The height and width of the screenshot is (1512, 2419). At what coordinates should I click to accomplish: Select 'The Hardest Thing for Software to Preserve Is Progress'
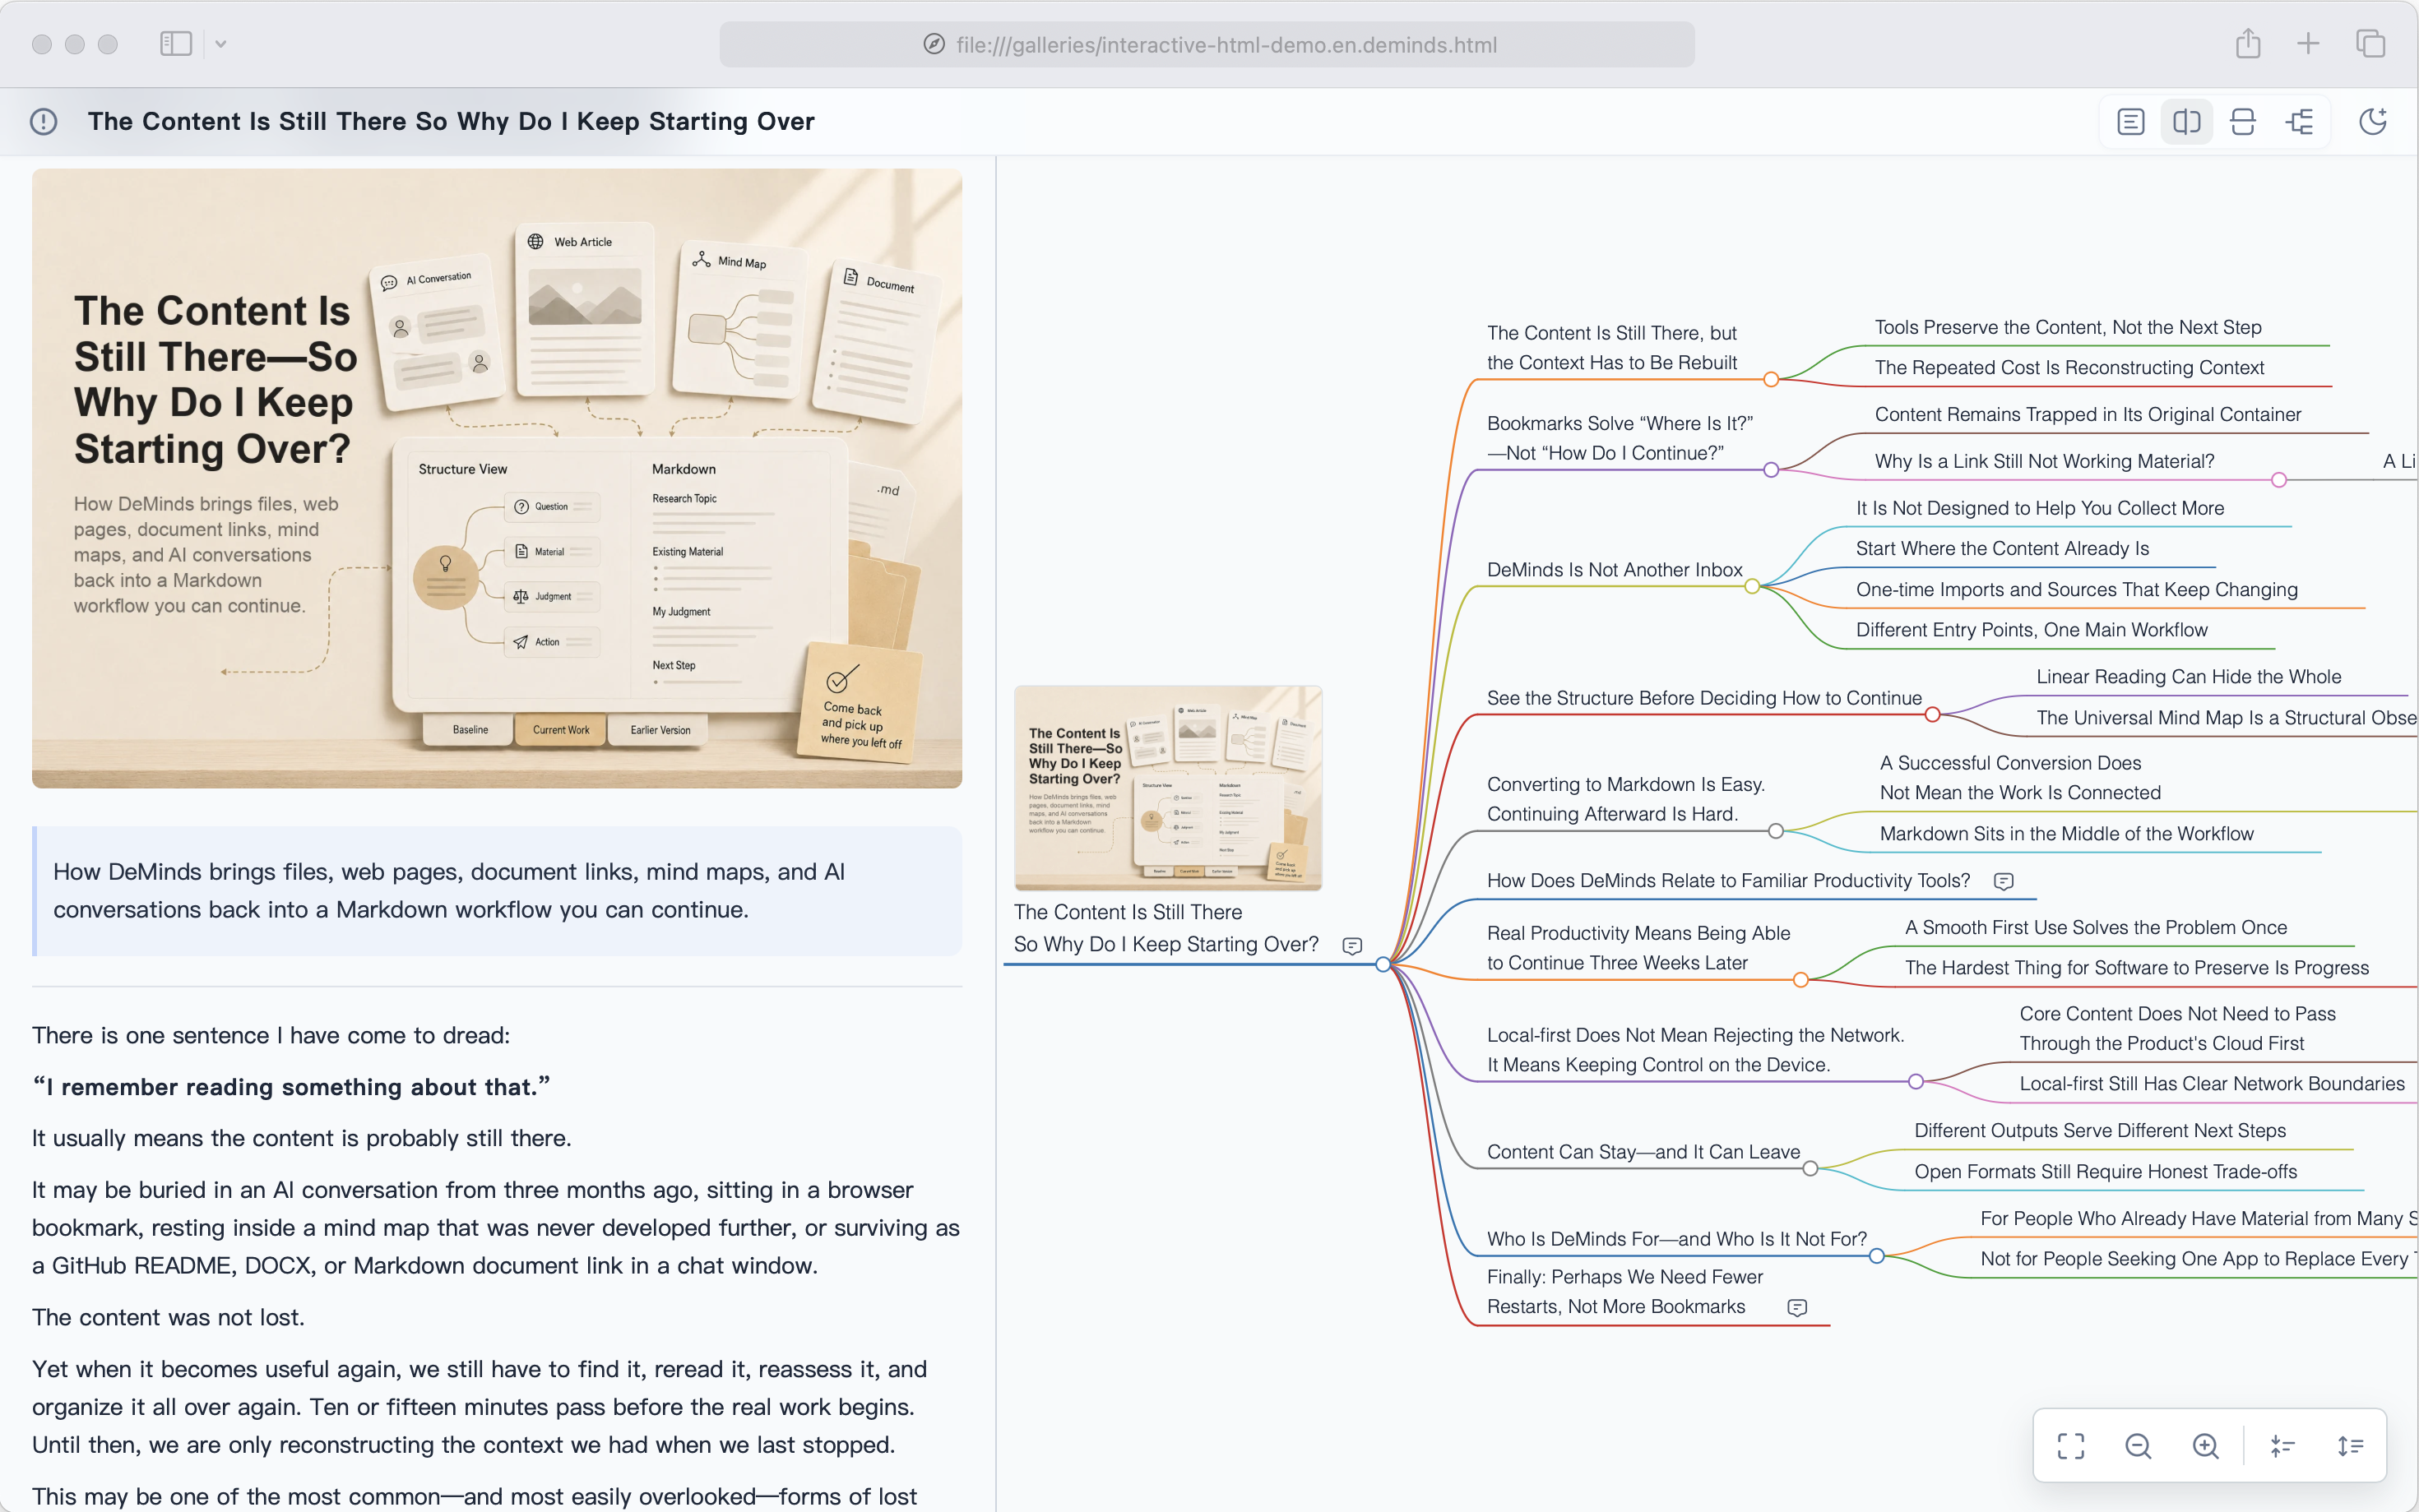[x=2137, y=967]
